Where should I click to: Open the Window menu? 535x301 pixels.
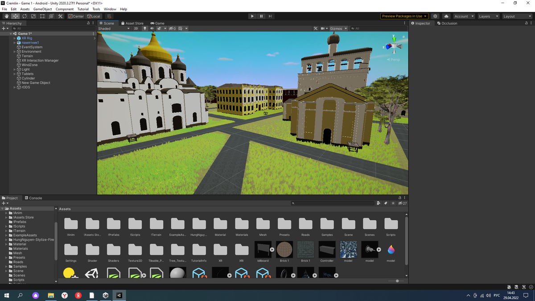click(110, 9)
